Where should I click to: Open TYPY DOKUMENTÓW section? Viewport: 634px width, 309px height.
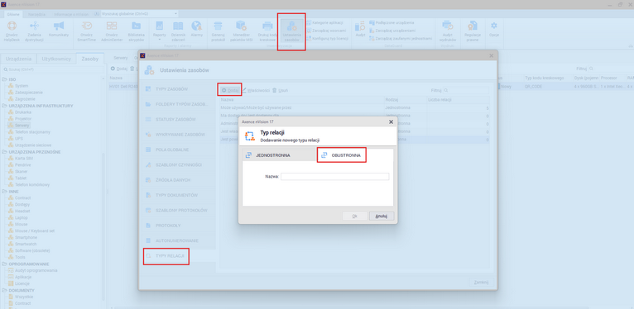[x=177, y=195]
